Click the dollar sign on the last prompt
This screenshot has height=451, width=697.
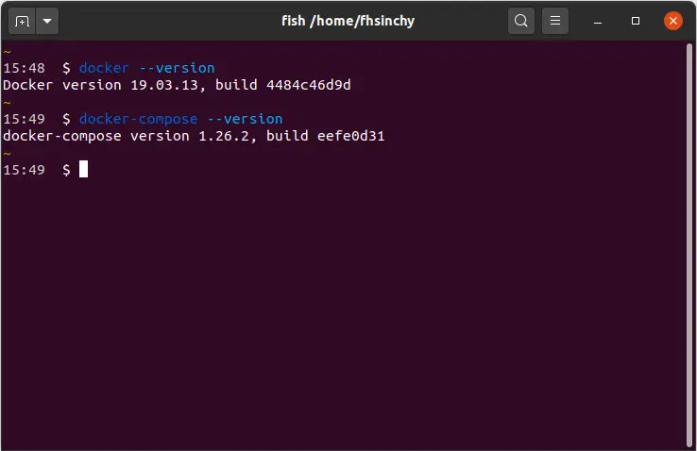[x=66, y=170]
